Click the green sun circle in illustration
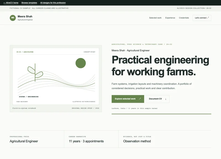The image size is (221, 159). [x=81, y=63]
